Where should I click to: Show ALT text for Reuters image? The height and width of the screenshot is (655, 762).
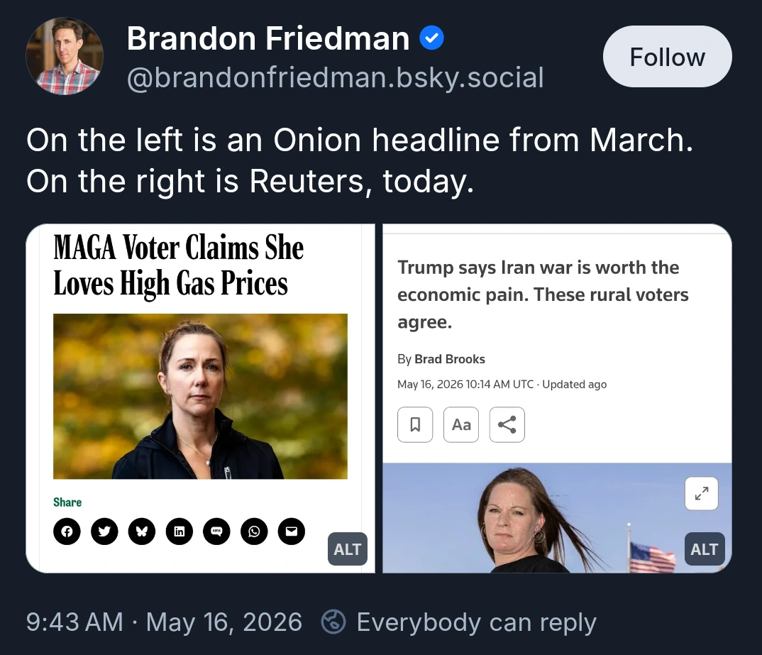coord(705,549)
